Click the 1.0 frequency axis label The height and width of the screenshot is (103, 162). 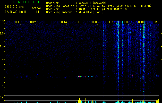point(2,46)
